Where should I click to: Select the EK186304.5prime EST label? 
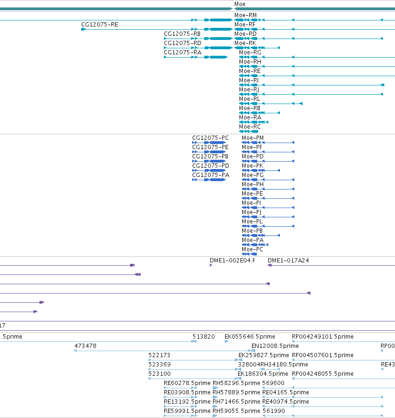point(263,374)
